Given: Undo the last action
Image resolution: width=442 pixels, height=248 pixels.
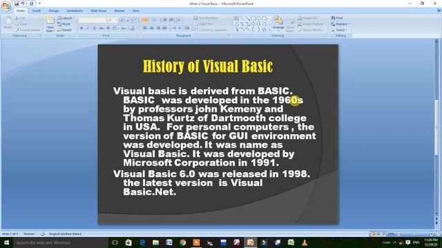Looking at the screenshot, I should [x=23, y=3].
